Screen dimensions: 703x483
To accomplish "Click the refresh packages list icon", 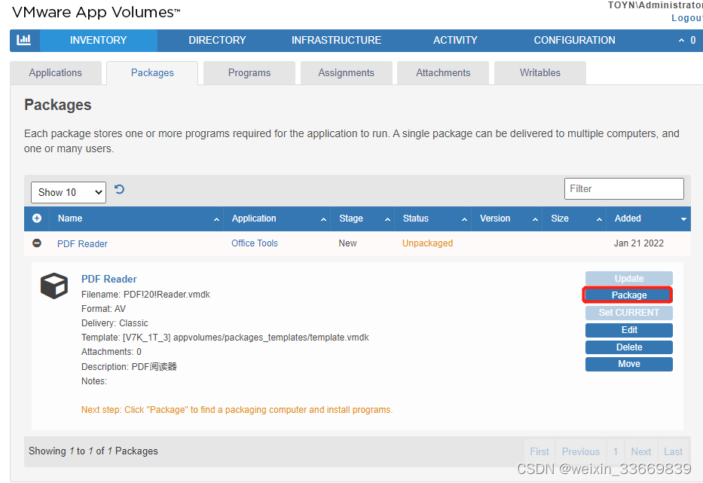I will [119, 189].
